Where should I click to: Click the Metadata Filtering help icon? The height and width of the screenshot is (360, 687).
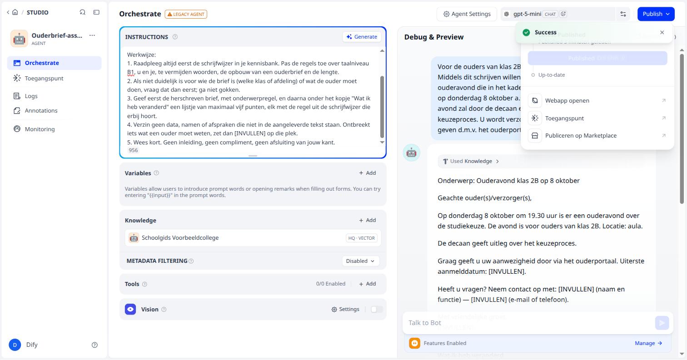[x=191, y=261]
